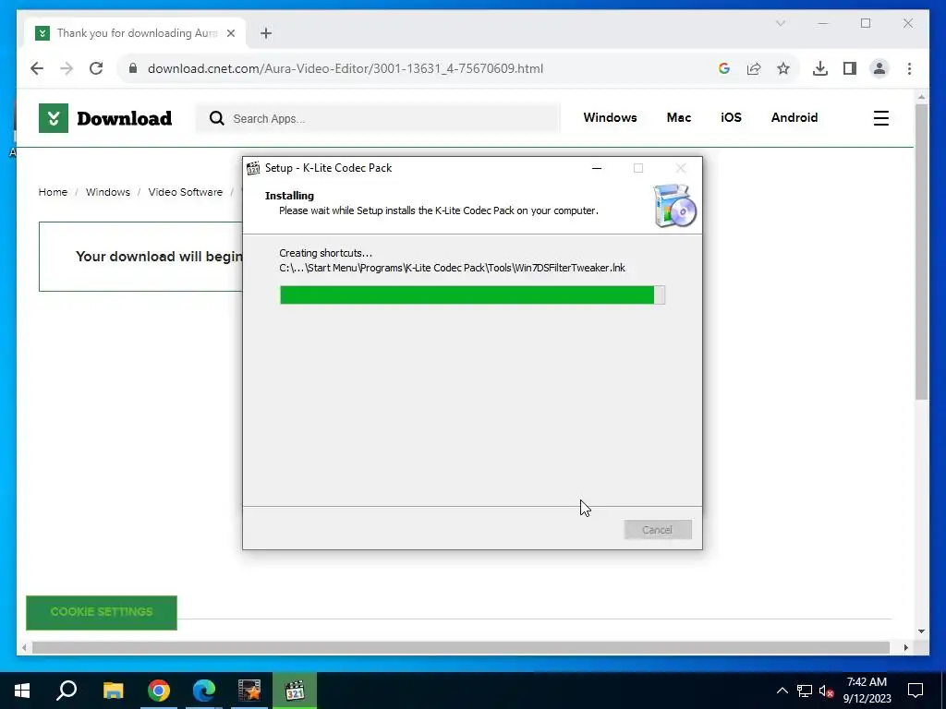This screenshot has width=946, height=709.
Task: Click the installer Cancel button
Action: [657, 529]
